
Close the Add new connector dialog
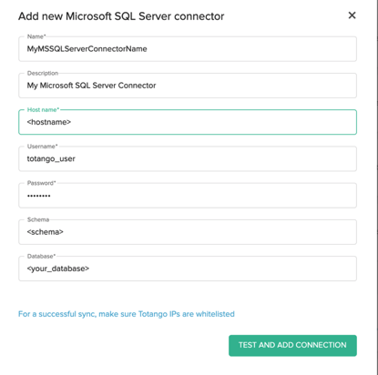[x=352, y=15]
